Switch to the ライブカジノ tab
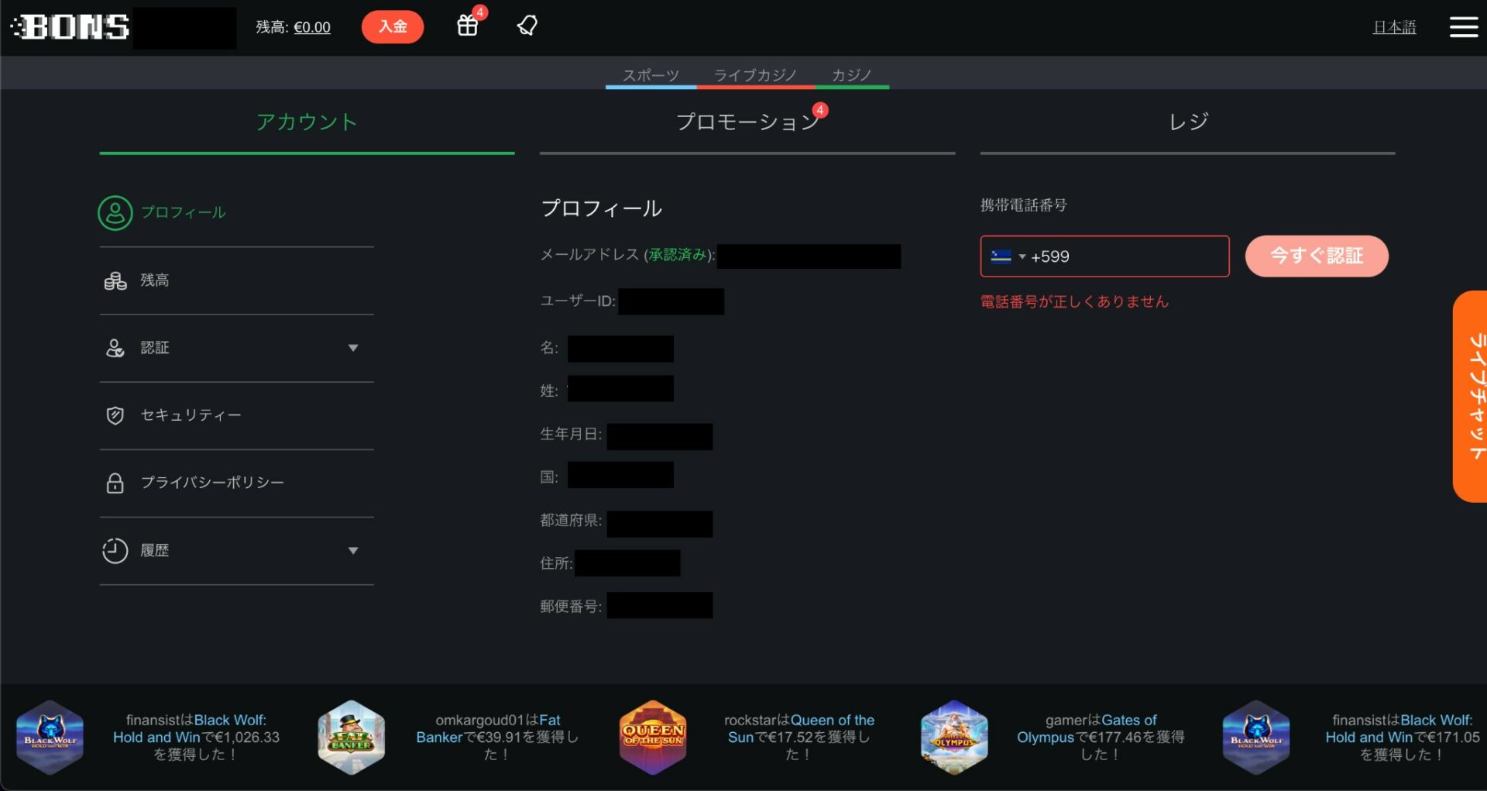Viewport: 1487px width, 791px height. click(755, 75)
